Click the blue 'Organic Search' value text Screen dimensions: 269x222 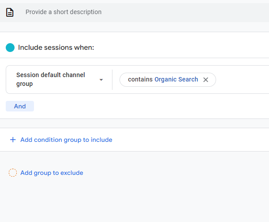[x=176, y=80]
